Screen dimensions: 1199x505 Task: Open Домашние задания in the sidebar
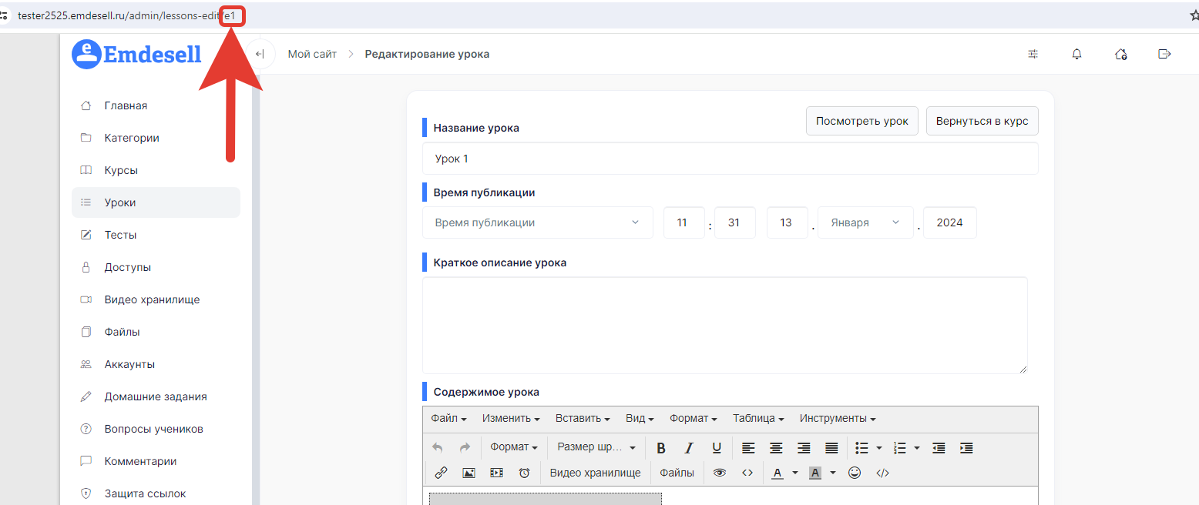pos(156,396)
